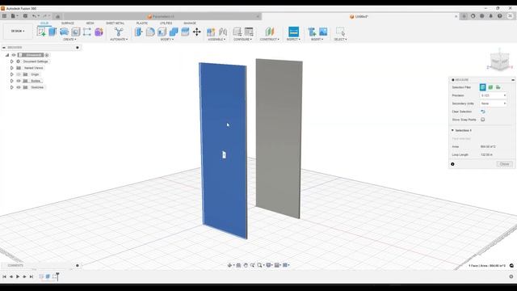Screen dimensions: 517x291
Task: Select the Combine tool in Modify
Action: (x=174, y=32)
